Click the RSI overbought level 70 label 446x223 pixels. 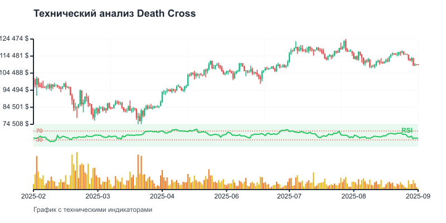coord(39,131)
